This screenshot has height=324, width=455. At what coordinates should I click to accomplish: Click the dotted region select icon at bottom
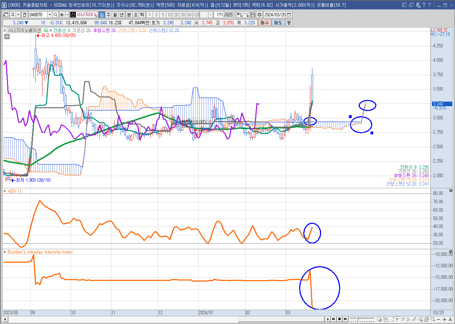[391, 319]
